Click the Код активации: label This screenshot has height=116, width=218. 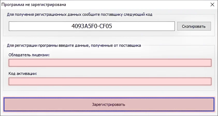point(23,73)
